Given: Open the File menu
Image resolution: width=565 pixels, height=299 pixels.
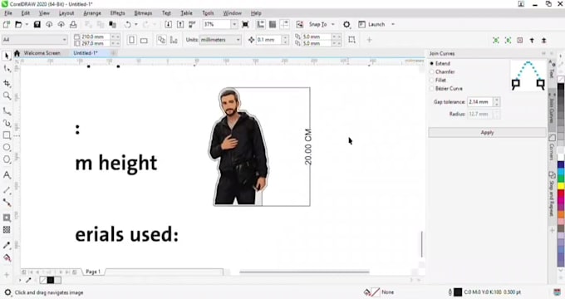Looking at the screenshot, I should [x=8, y=13].
